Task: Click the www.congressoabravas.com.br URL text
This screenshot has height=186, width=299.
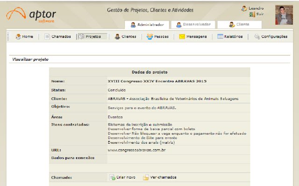Action: click(x=136, y=150)
